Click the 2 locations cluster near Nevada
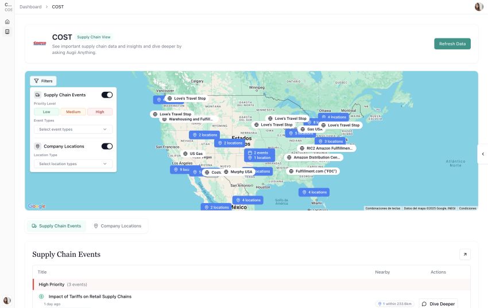This screenshot has height=308, width=488. (204, 135)
